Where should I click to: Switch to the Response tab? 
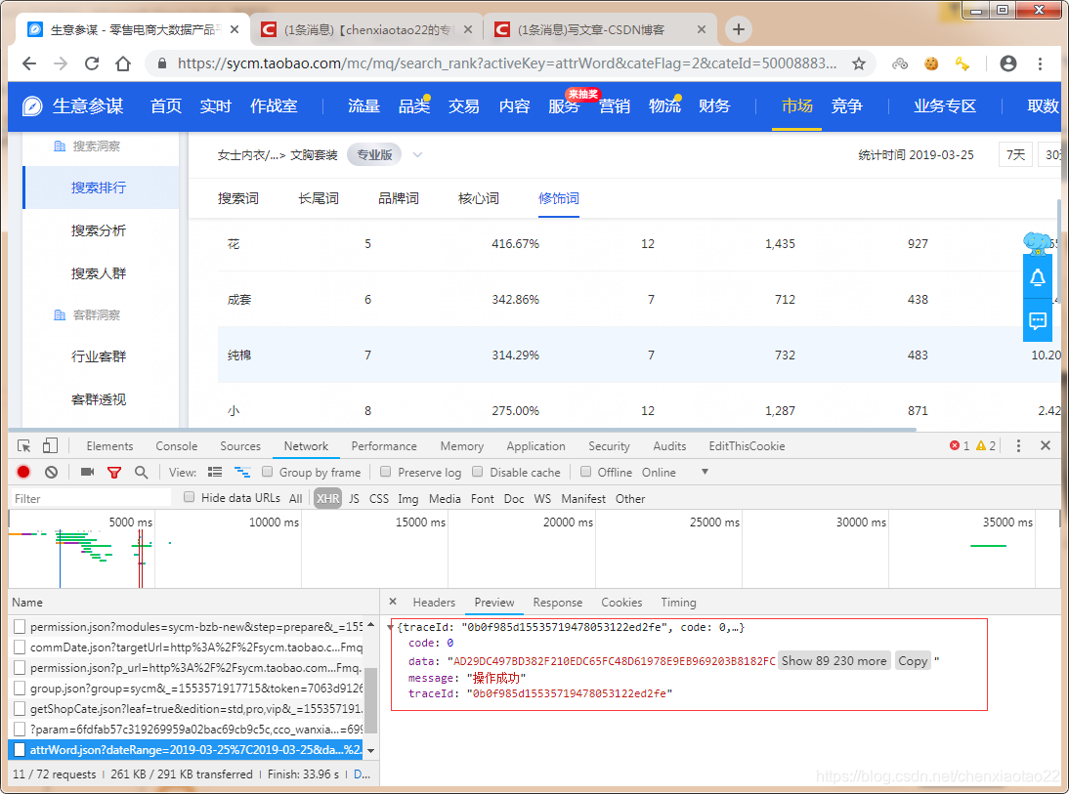558,603
